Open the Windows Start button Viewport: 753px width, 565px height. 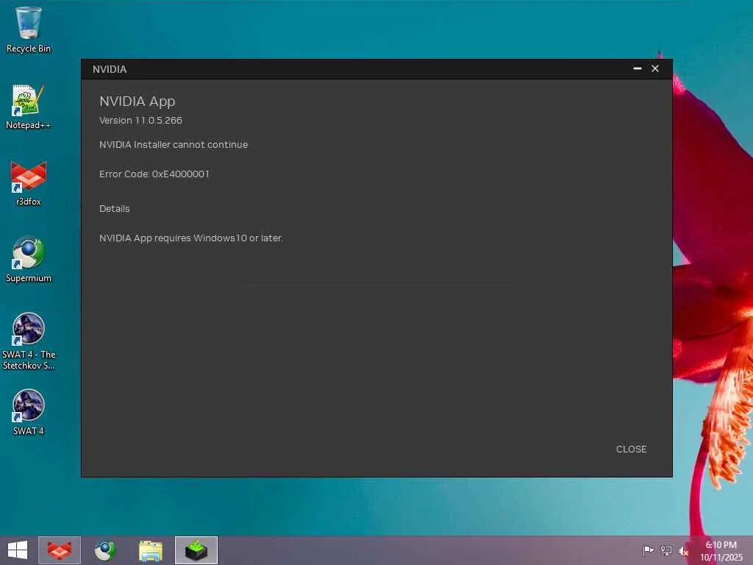click(x=18, y=550)
